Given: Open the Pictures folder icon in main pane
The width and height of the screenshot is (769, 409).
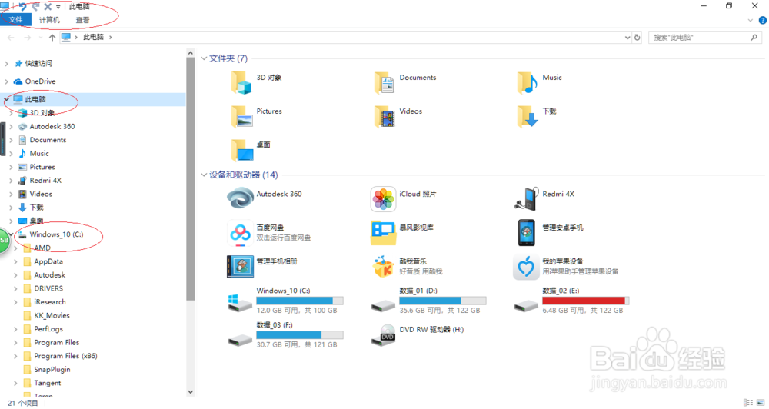Looking at the screenshot, I should [x=241, y=116].
